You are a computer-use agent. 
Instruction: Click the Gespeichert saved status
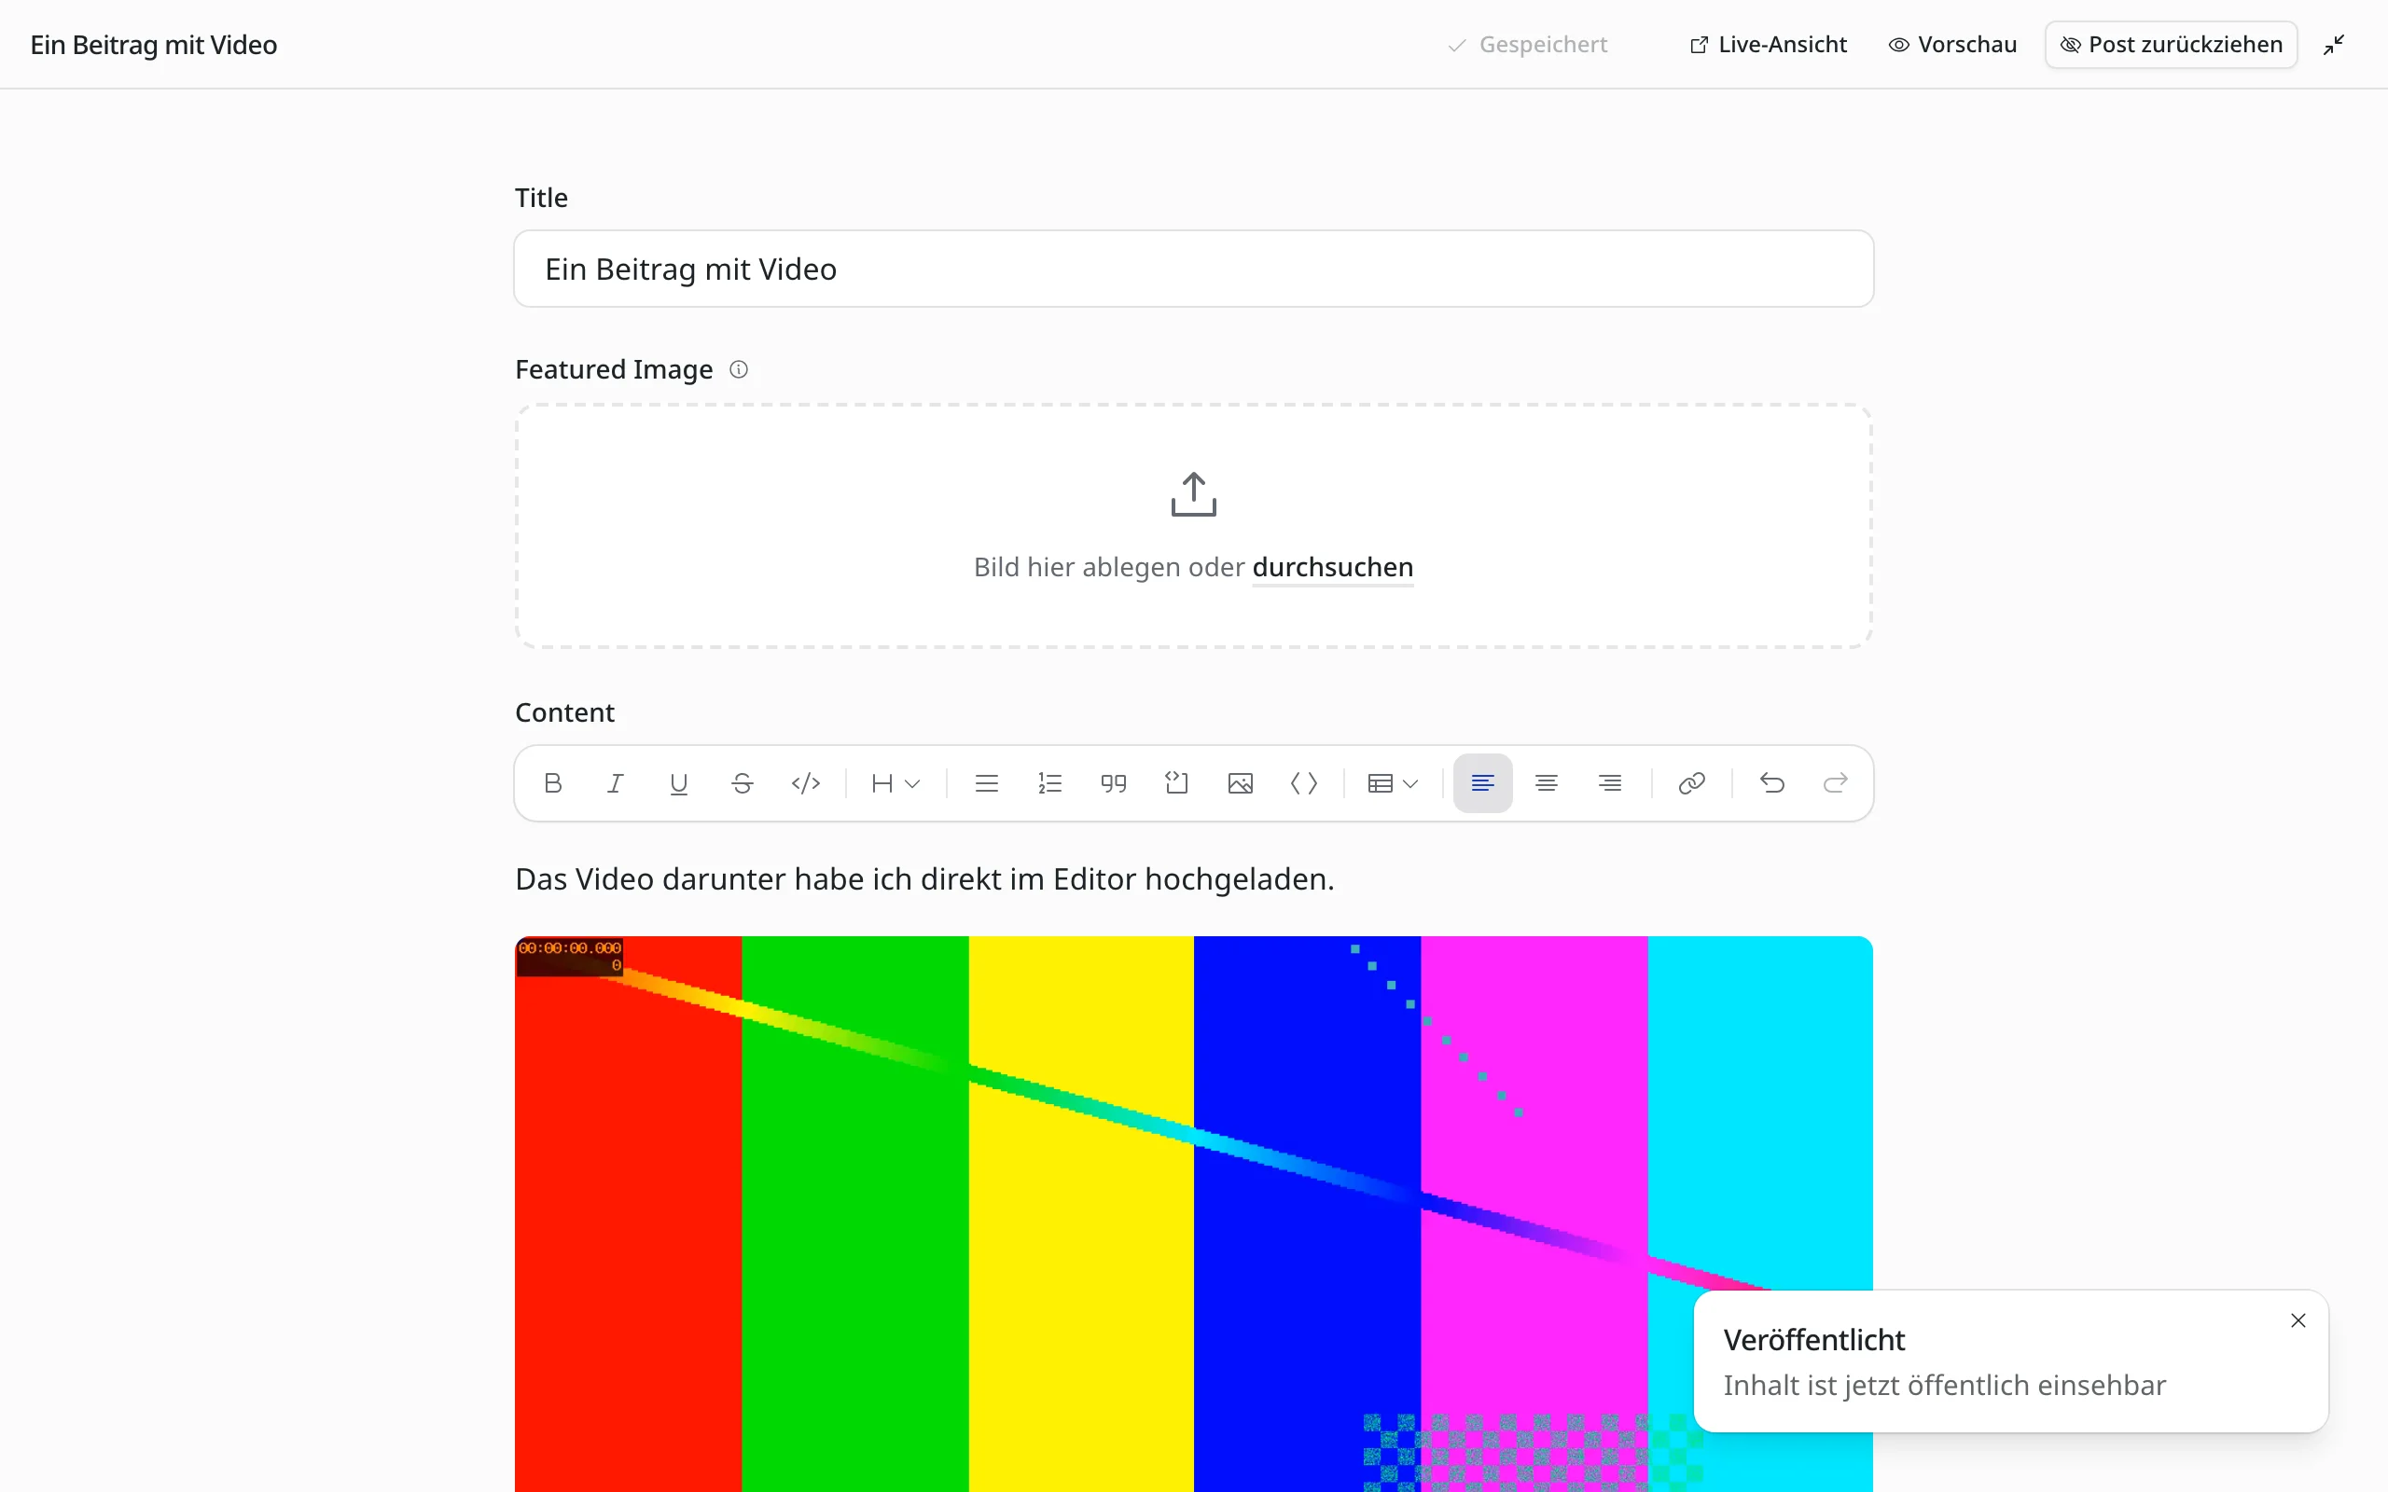click(1528, 45)
